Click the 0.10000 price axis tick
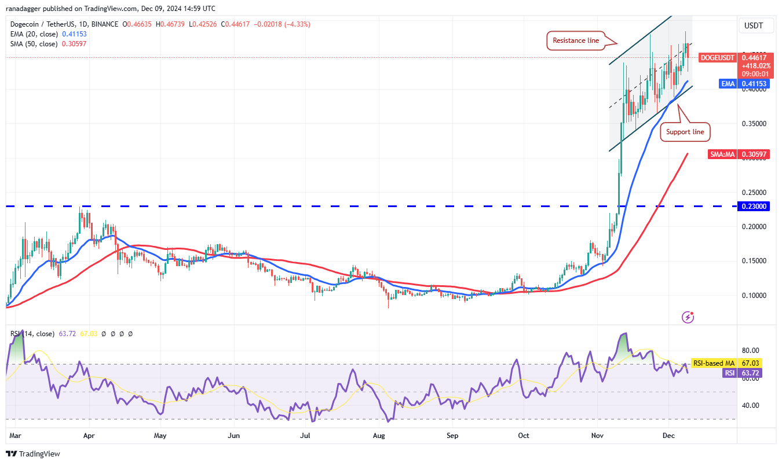Image resolution: width=782 pixels, height=464 pixels. coord(755,296)
